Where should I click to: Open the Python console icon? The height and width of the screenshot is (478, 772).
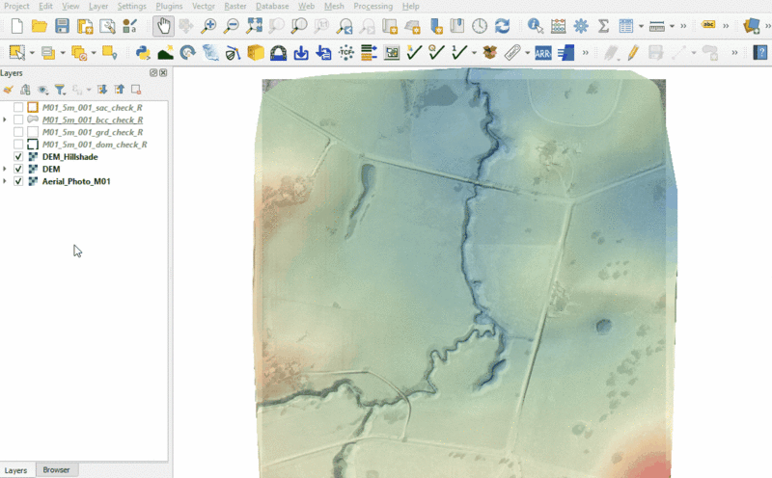tap(143, 52)
